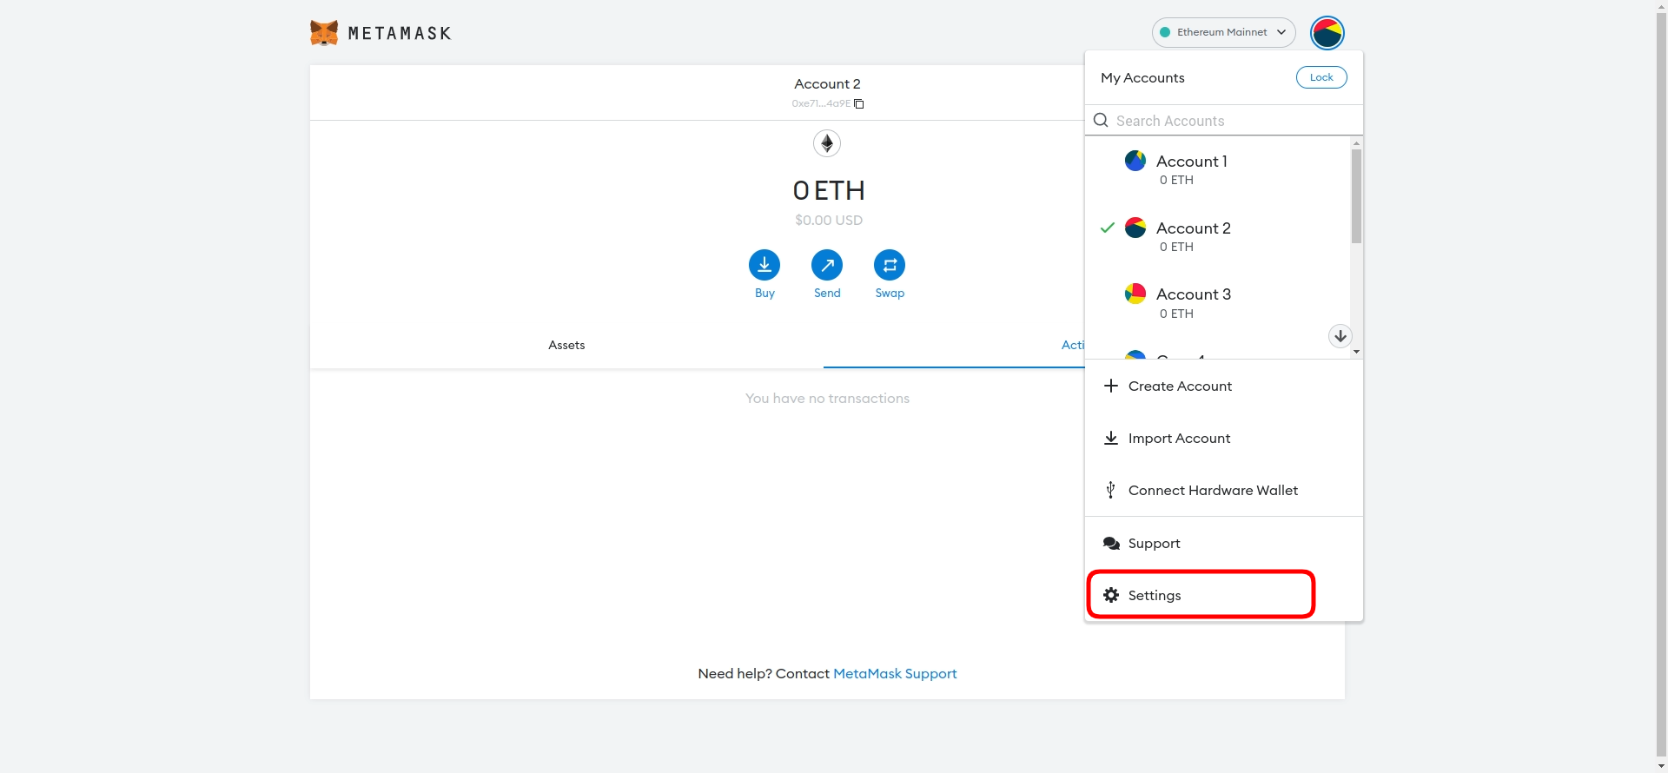Click the chat bubbles Support icon
The height and width of the screenshot is (773, 1668).
coord(1111,543)
